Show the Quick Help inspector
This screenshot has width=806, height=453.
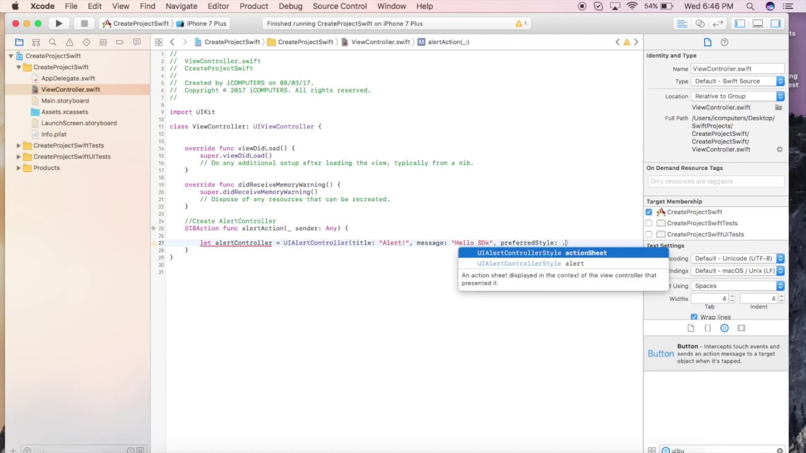(x=724, y=42)
